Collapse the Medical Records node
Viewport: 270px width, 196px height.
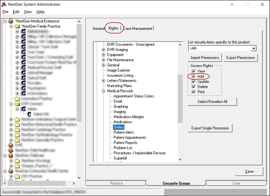[103, 91]
